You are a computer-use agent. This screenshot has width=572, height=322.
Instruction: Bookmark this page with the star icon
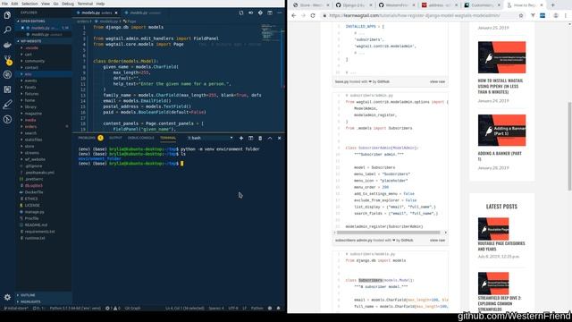(521, 16)
